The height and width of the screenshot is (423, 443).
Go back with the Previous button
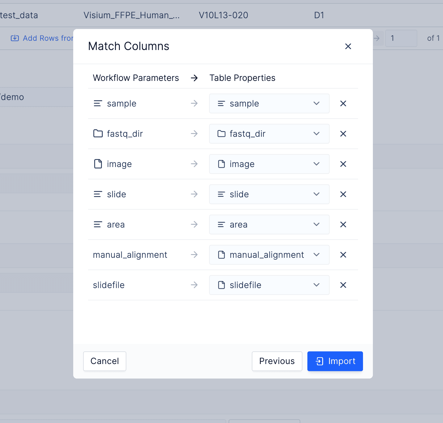coord(277,361)
